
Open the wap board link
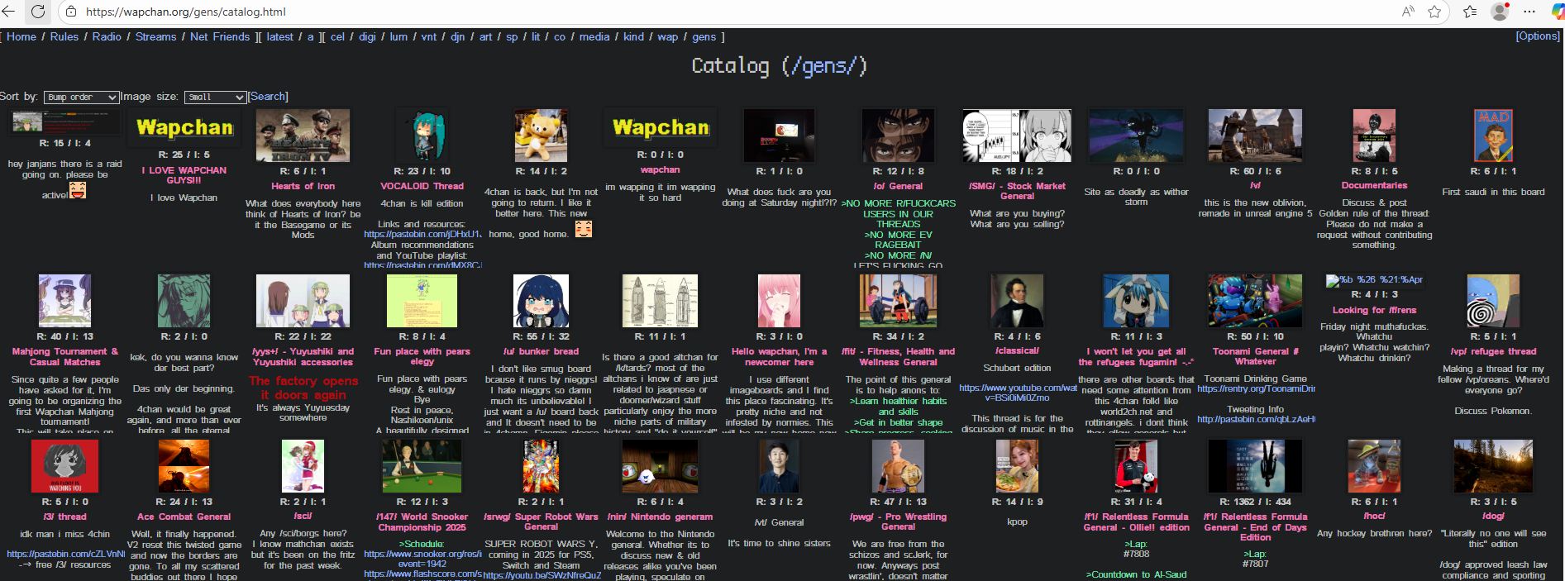[668, 36]
